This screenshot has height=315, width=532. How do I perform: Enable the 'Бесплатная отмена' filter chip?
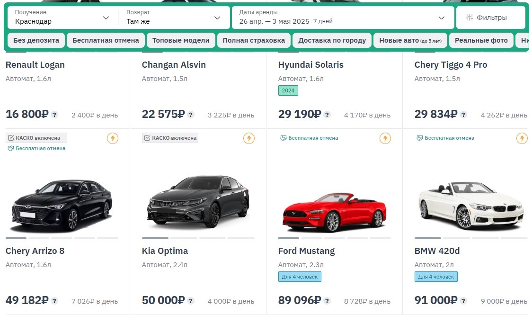pyautogui.click(x=106, y=40)
